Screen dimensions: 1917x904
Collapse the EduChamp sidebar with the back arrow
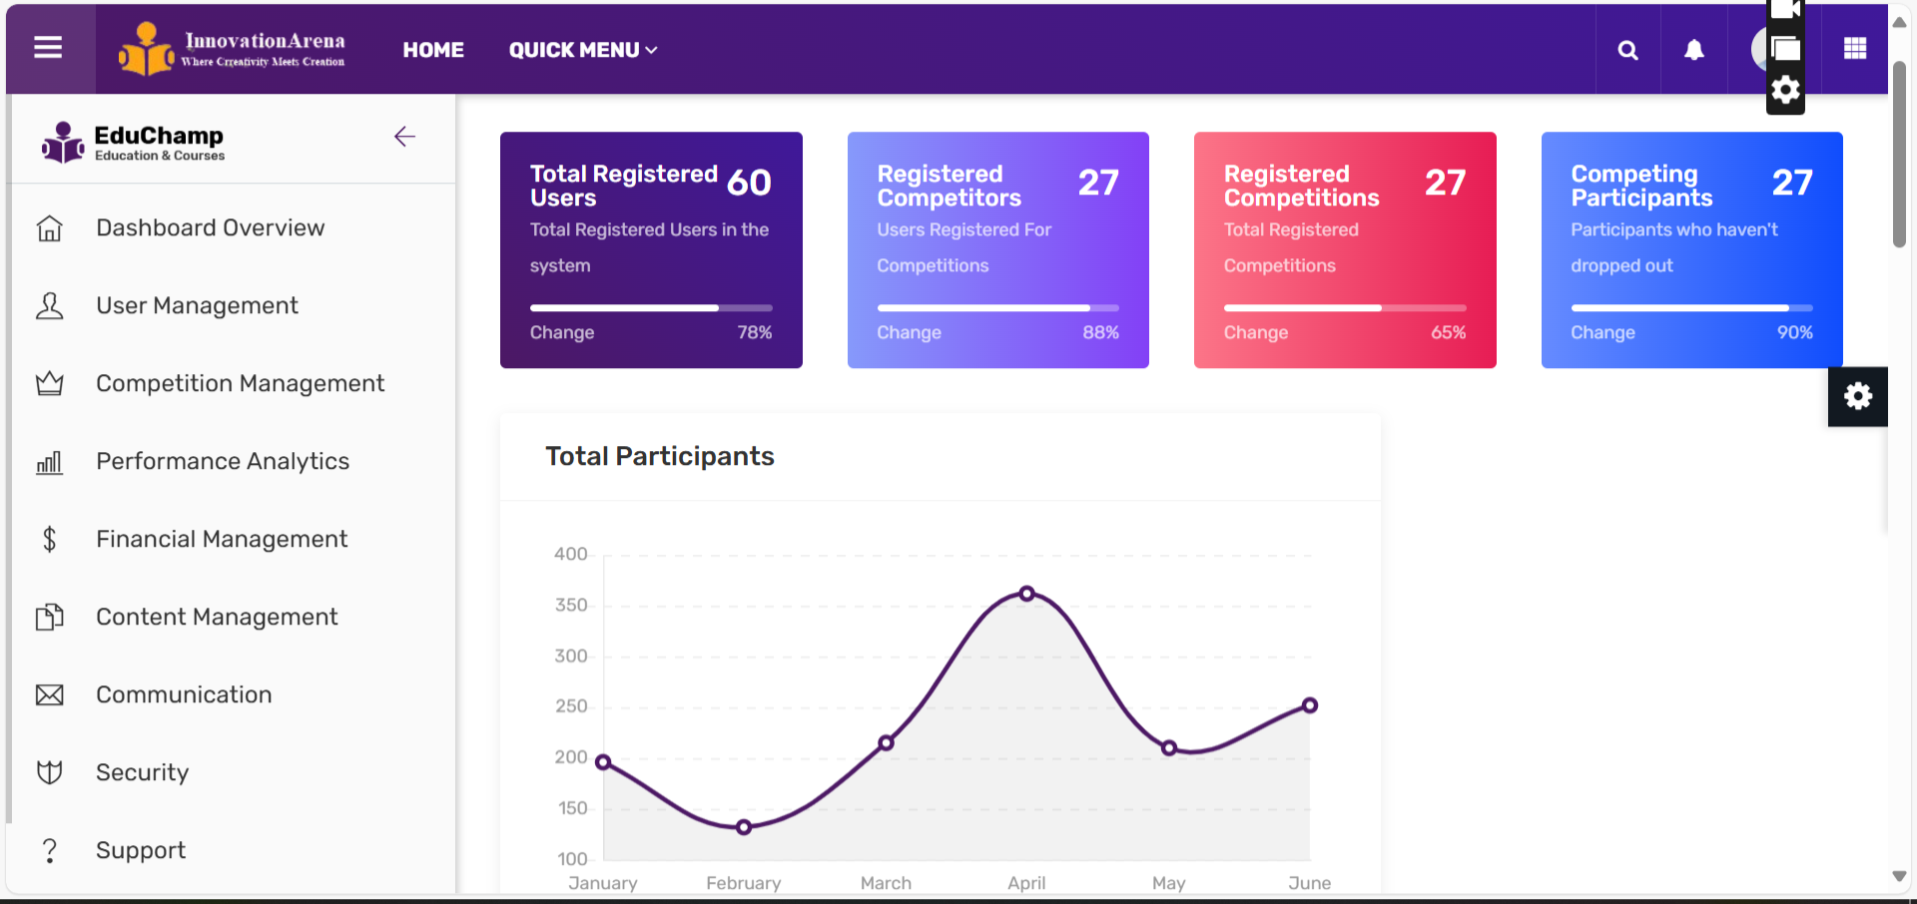[x=405, y=137]
